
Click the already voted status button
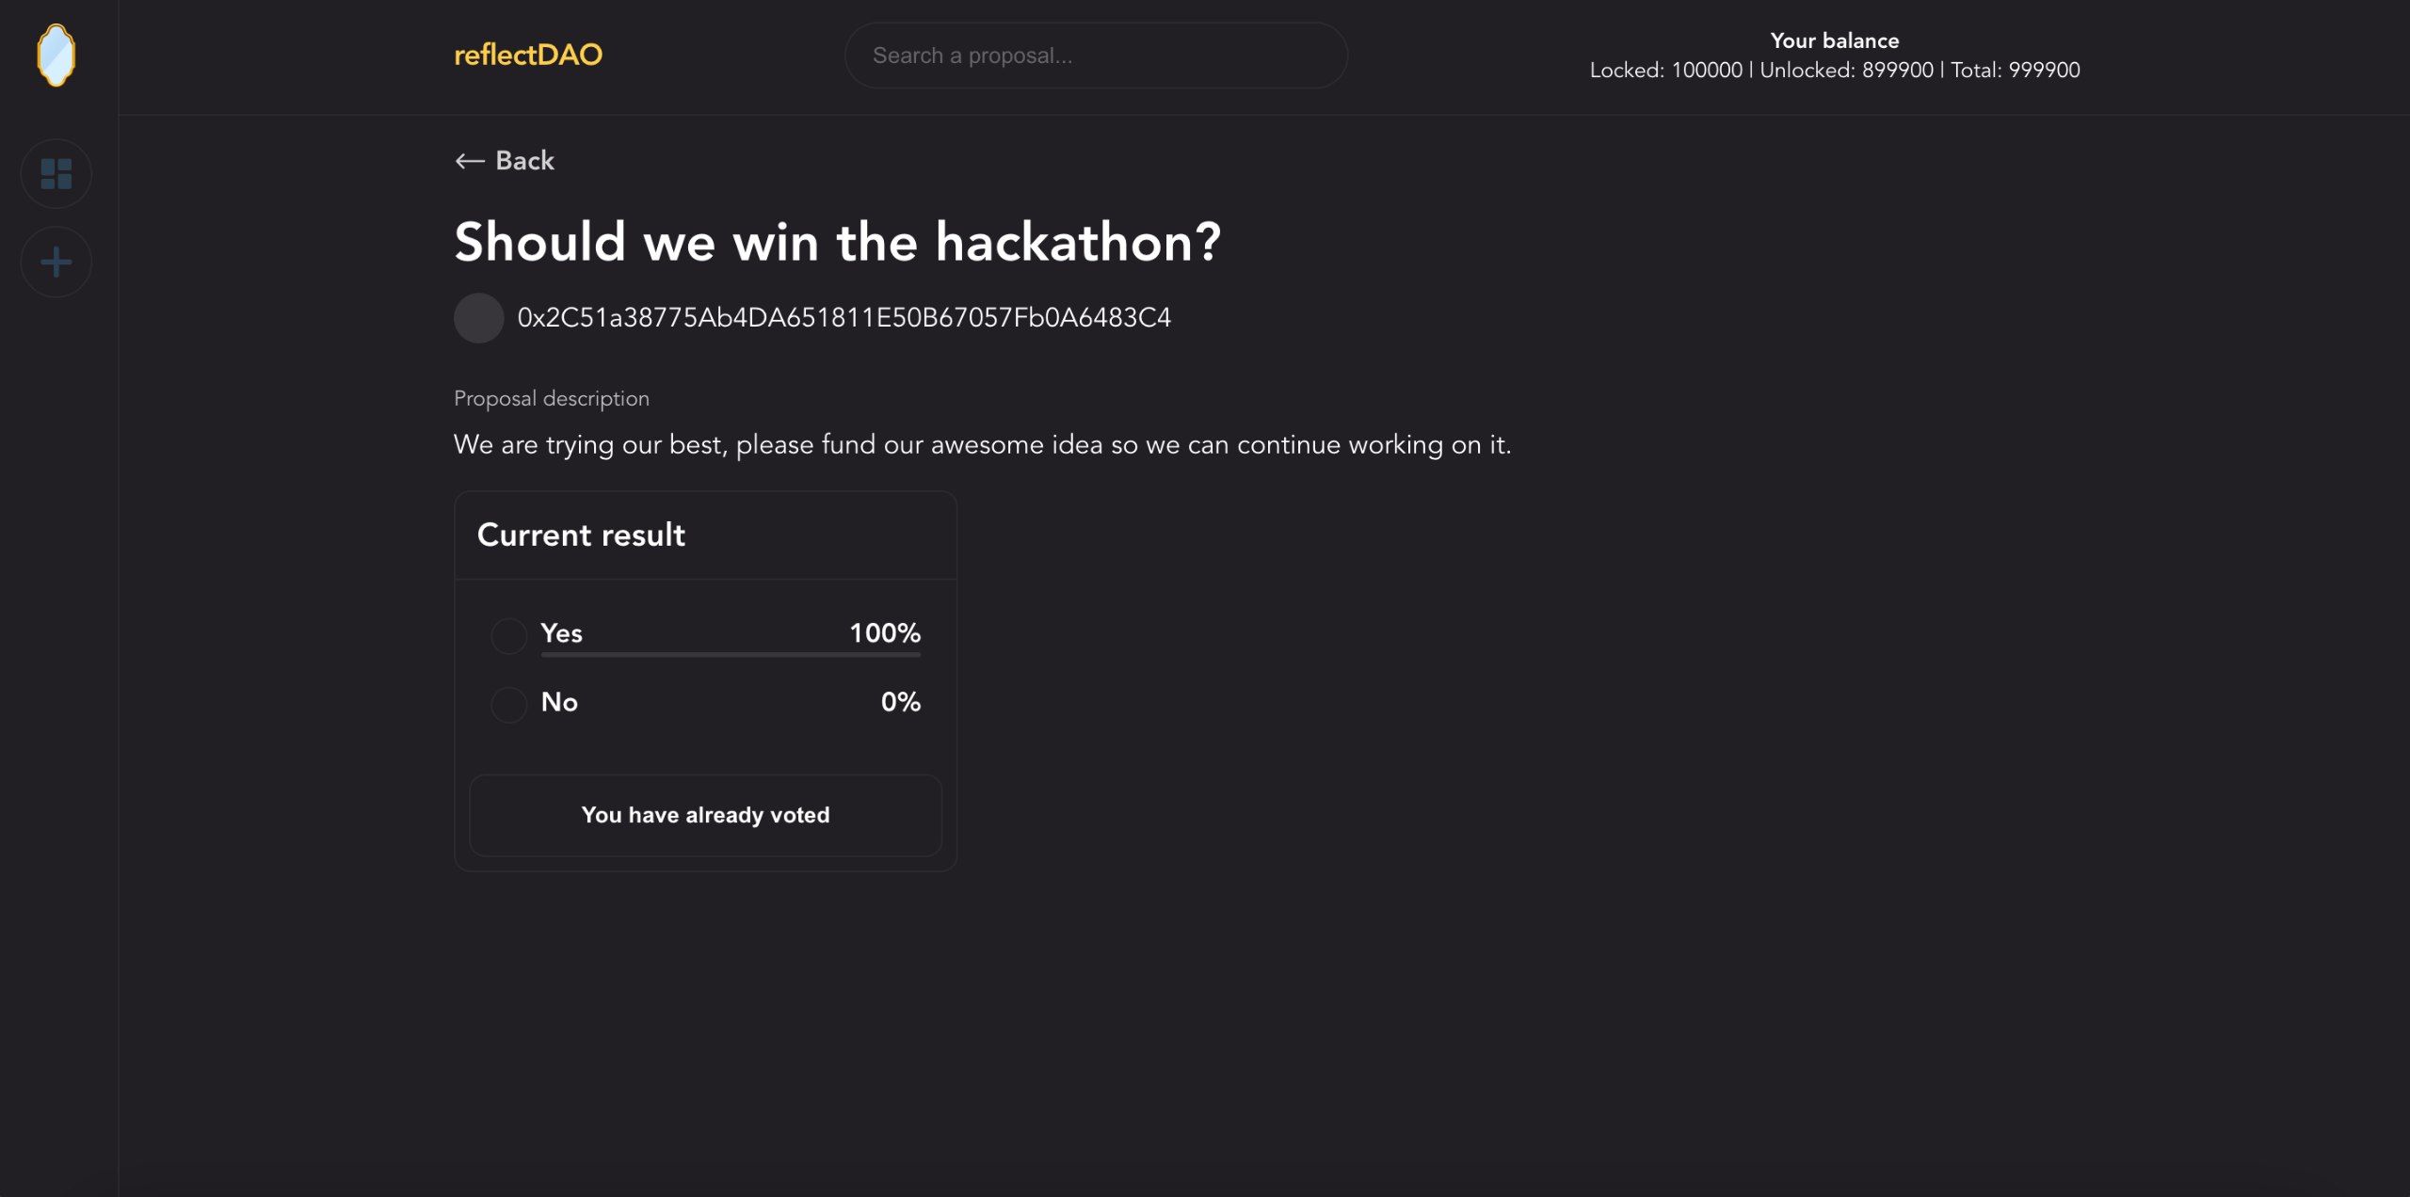[x=705, y=814]
